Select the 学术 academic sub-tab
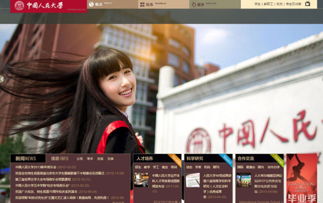Image resolution: width=323 pixels, height=203 pixels. [x=90, y=159]
